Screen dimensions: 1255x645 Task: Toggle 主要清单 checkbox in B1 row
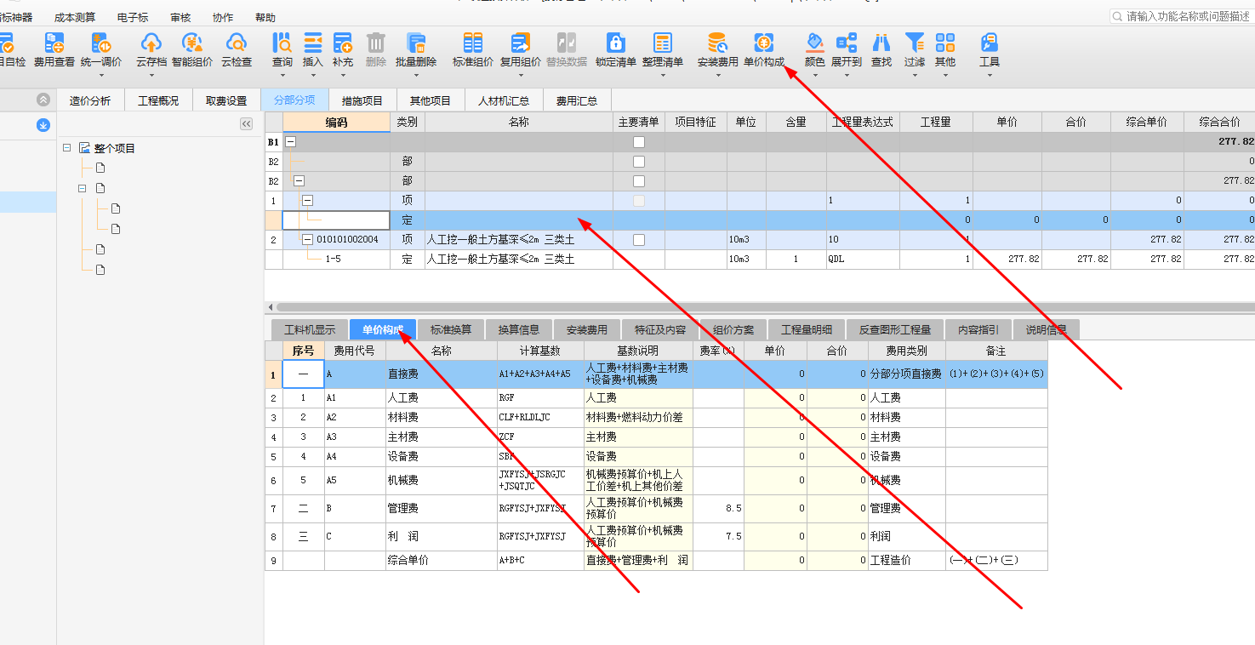coord(639,142)
